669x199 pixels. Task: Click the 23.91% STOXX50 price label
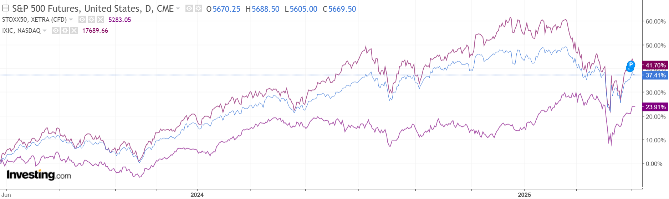(x=655, y=107)
